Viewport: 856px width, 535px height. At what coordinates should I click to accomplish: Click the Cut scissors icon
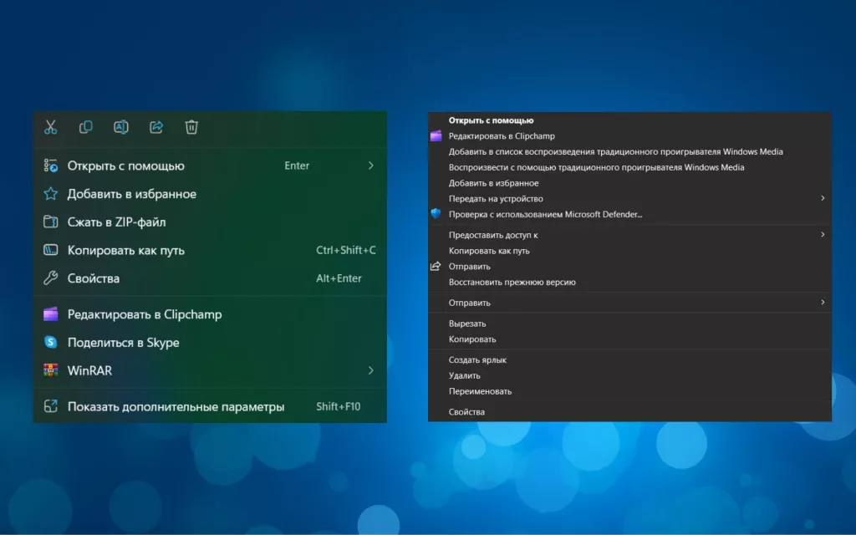(51, 127)
